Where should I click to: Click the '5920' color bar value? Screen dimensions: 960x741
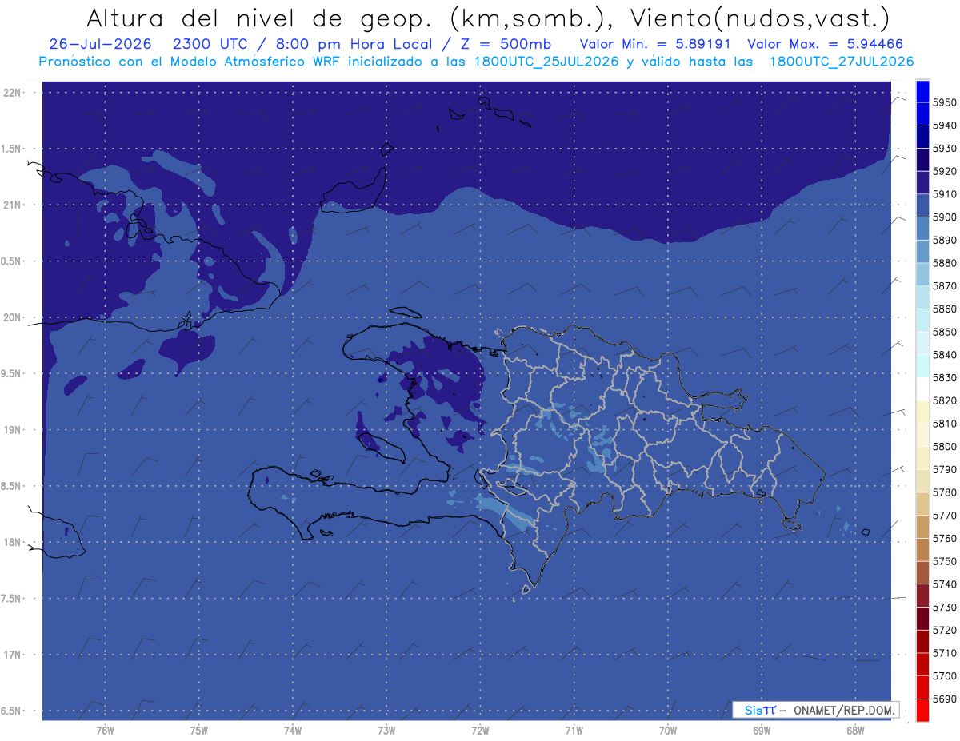[x=944, y=171]
